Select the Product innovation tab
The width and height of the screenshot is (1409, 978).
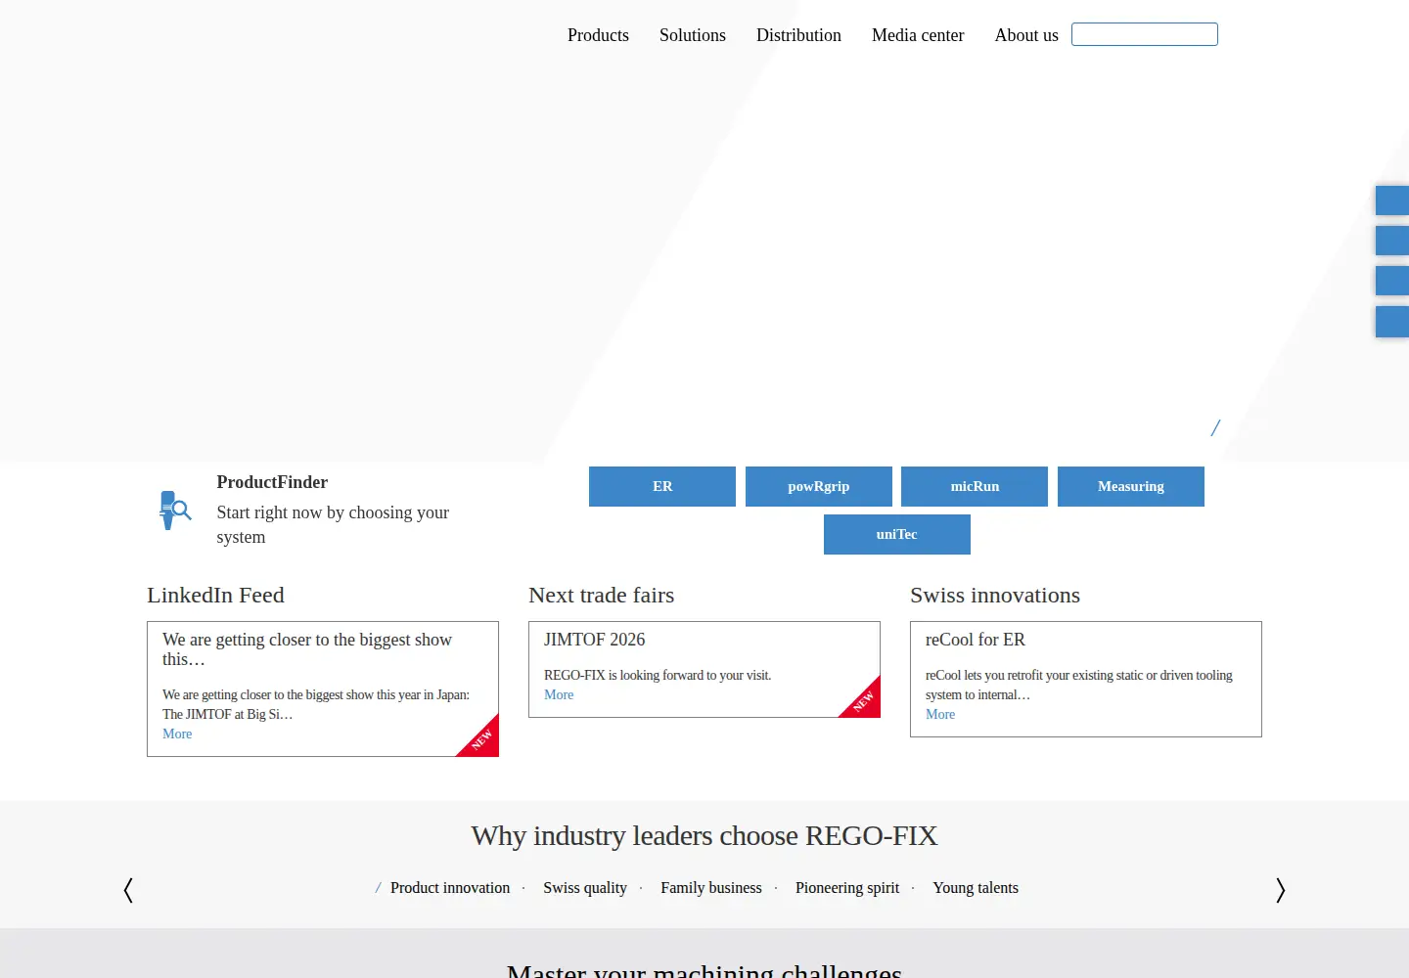click(x=450, y=888)
